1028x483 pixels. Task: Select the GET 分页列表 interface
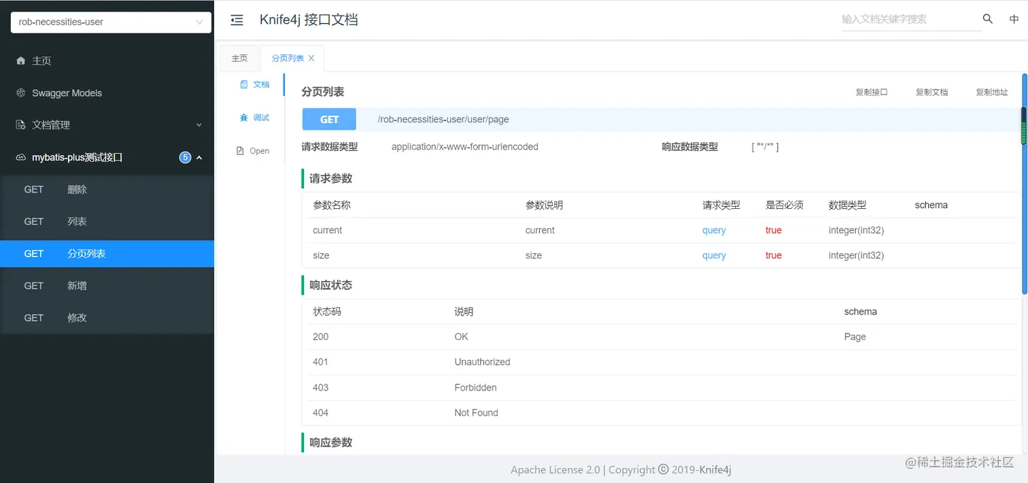[107, 253]
